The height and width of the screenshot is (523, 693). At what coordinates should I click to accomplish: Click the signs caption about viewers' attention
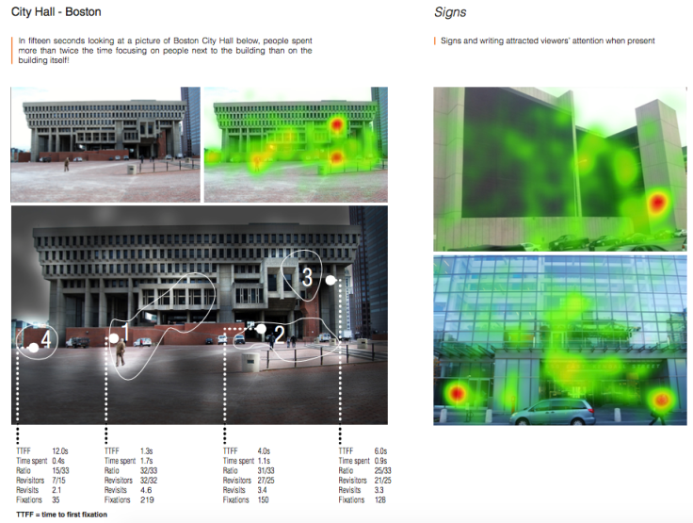[547, 41]
